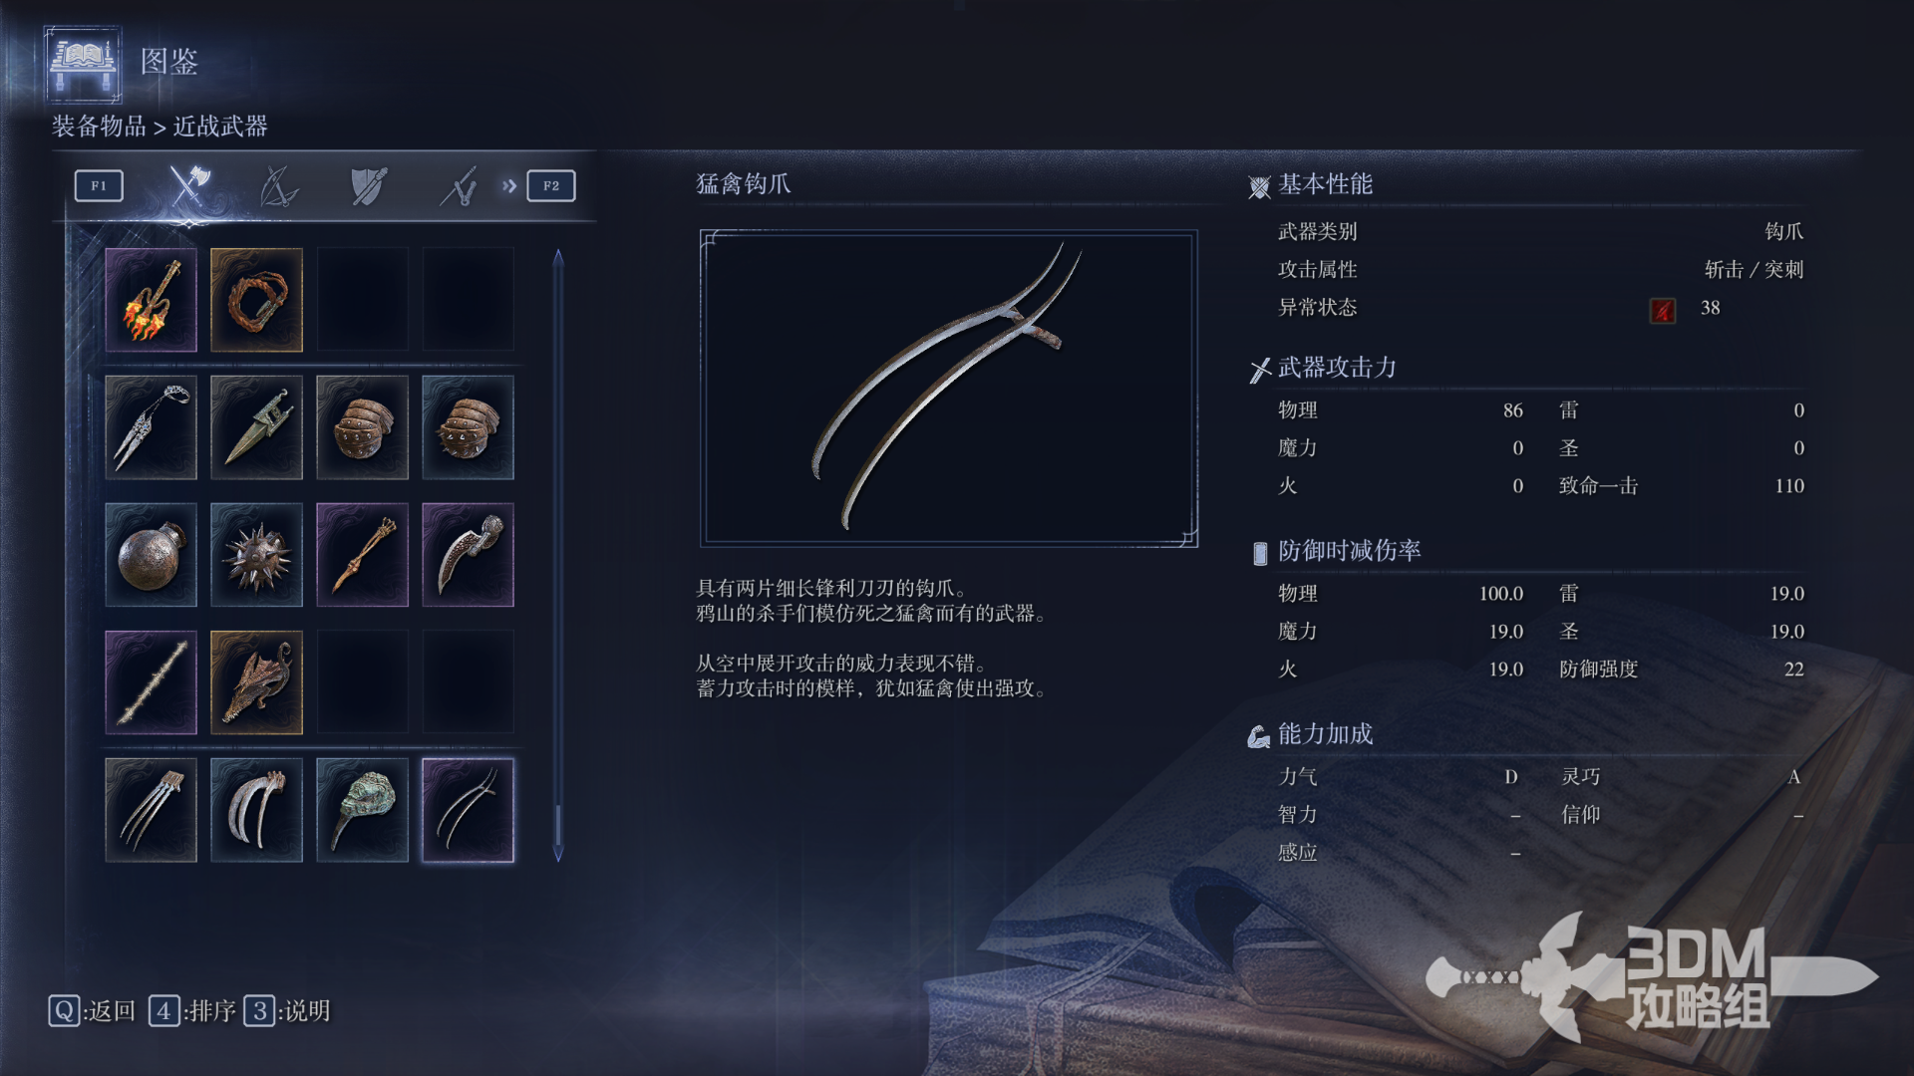Click the F2 next category button
This screenshot has height=1076, width=1914.
click(551, 185)
